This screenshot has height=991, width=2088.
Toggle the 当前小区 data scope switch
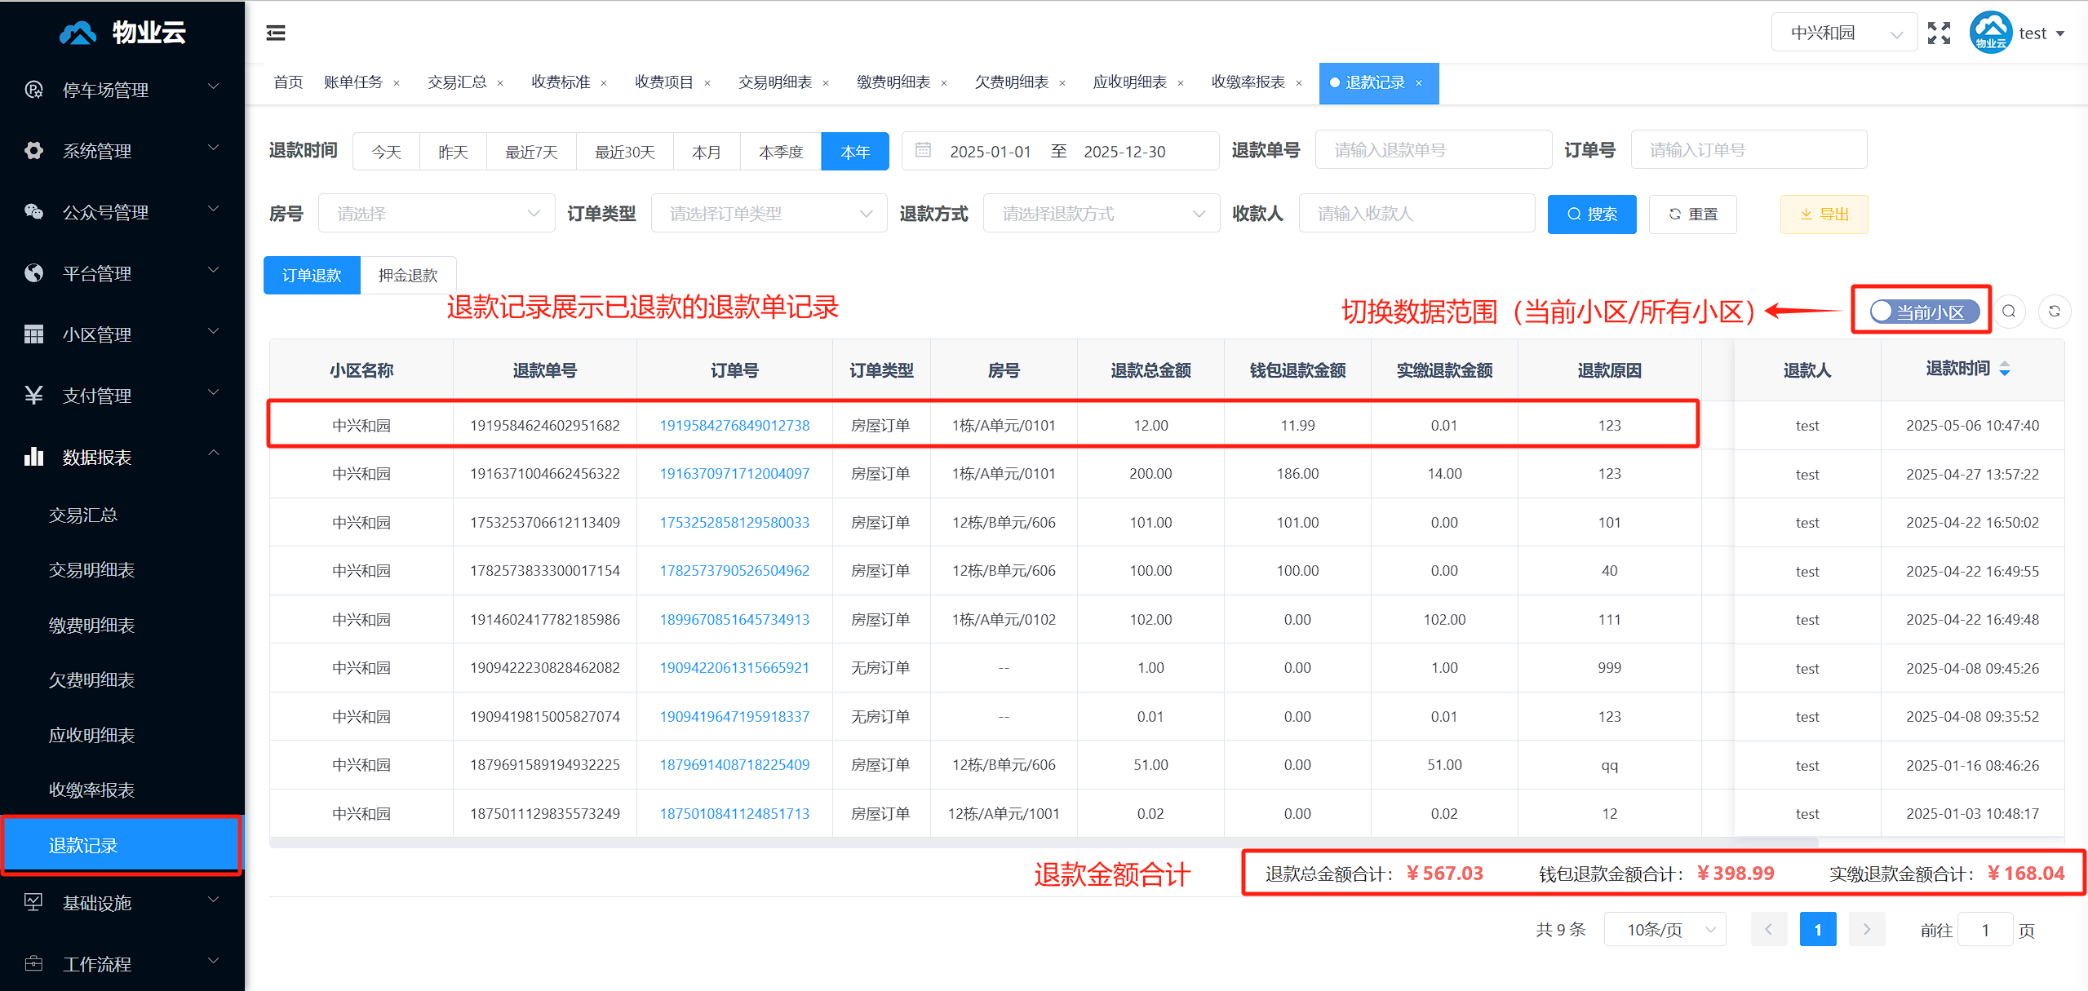pos(1925,312)
